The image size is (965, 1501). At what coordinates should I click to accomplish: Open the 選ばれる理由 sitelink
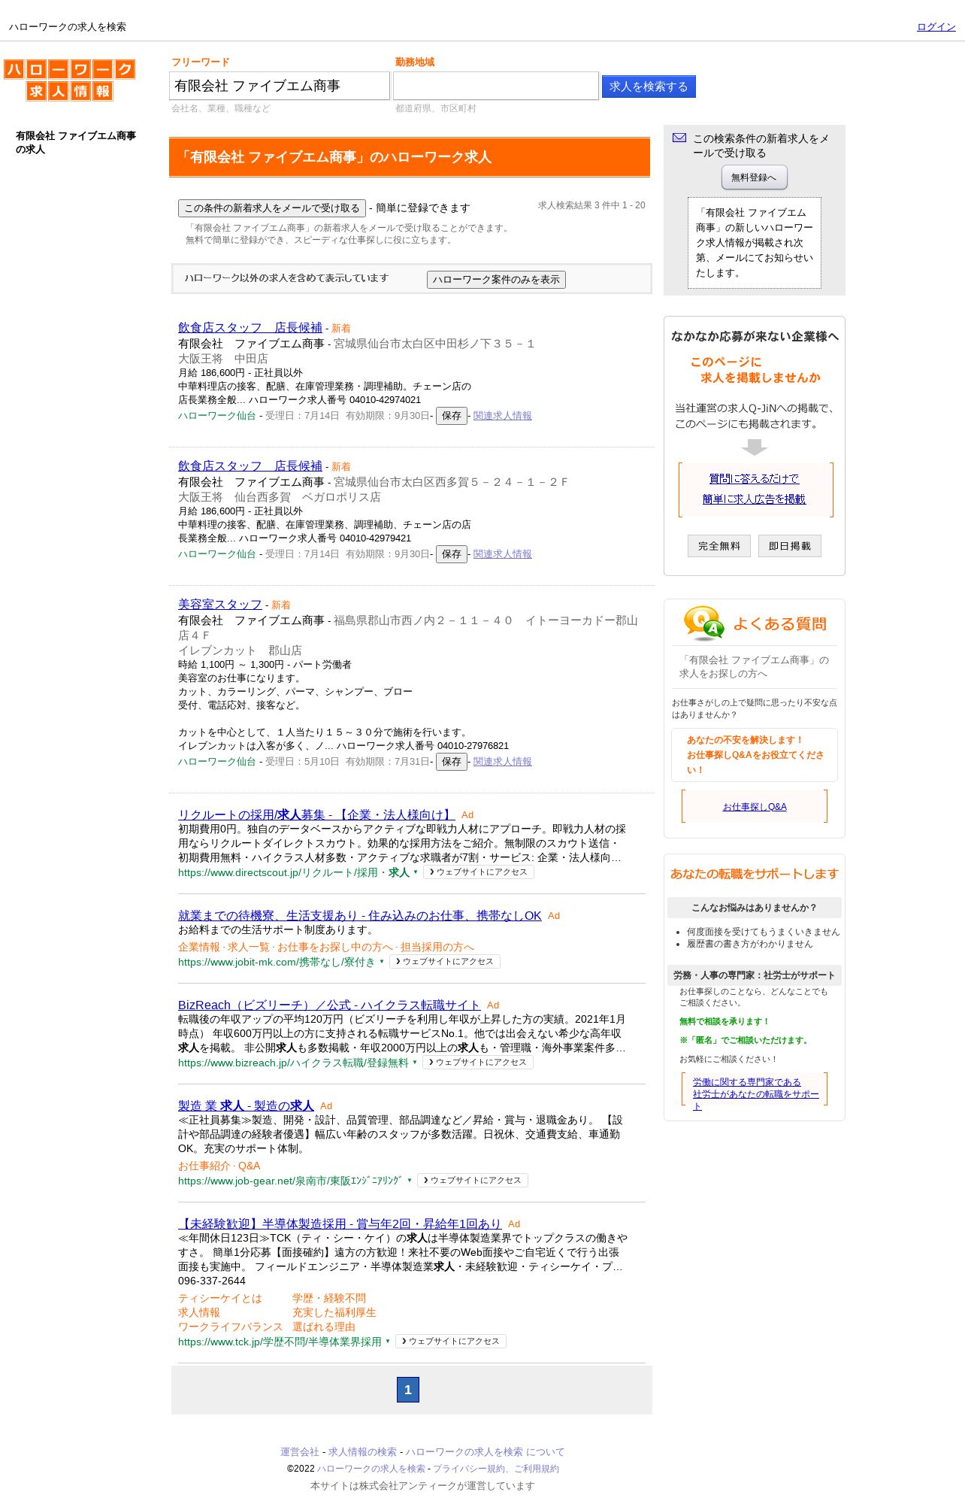pos(324,1327)
